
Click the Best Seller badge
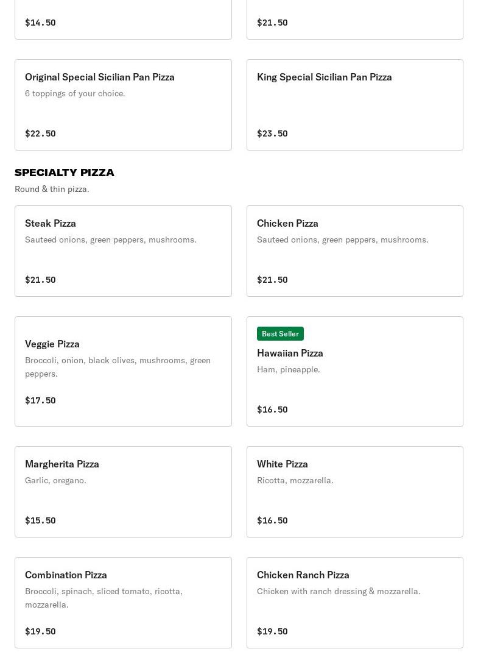tap(280, 333)
